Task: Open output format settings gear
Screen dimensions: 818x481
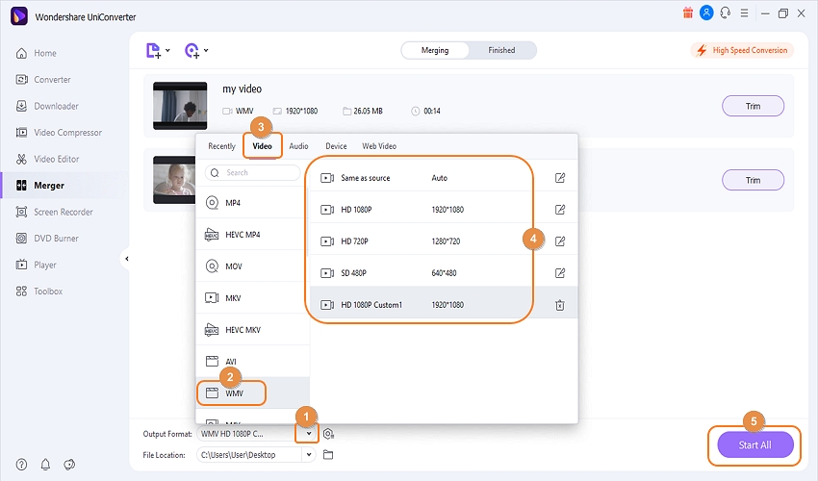Action: [x=328, y=434]
